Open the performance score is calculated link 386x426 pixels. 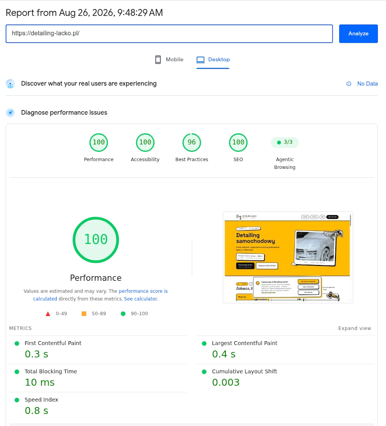coord(143,291)
